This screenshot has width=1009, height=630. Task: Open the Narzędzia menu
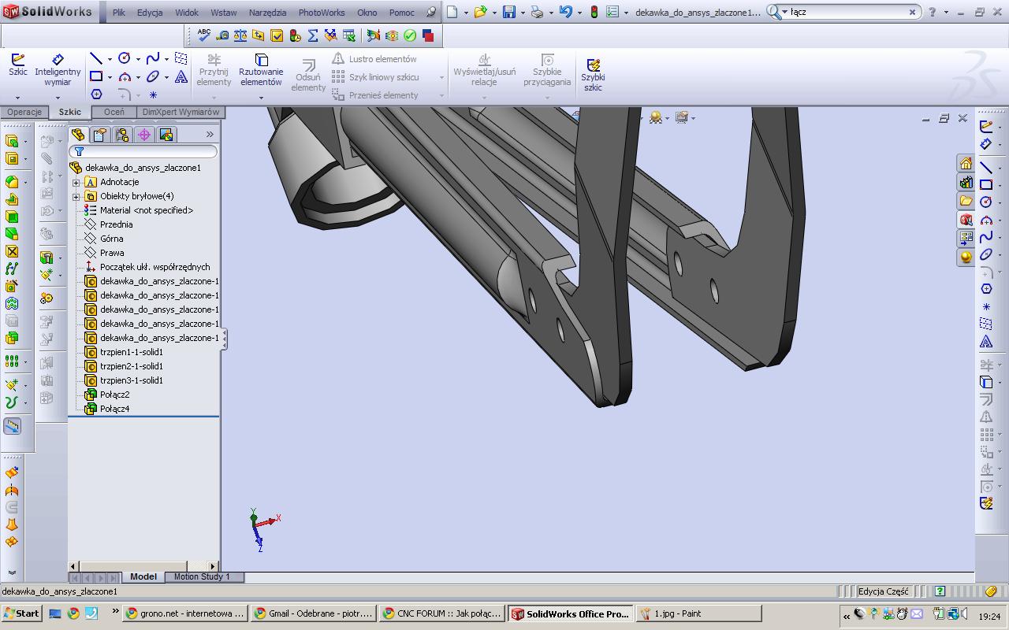268,13
